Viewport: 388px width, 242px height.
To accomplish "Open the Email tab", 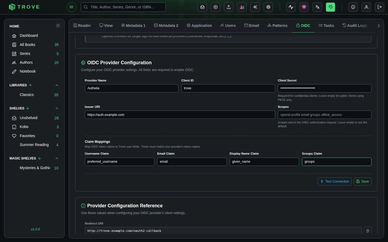I will click(x=252, y=26).
